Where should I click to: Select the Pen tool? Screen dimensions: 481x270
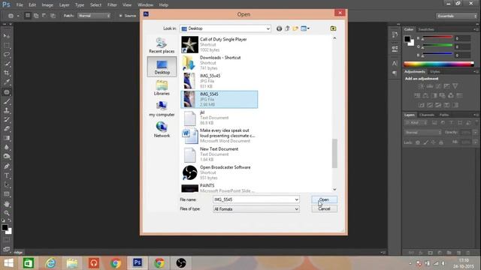tap(7, 166)
